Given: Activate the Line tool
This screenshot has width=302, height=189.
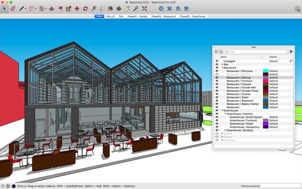Looking at the screenshot, I should pos(22,9).
